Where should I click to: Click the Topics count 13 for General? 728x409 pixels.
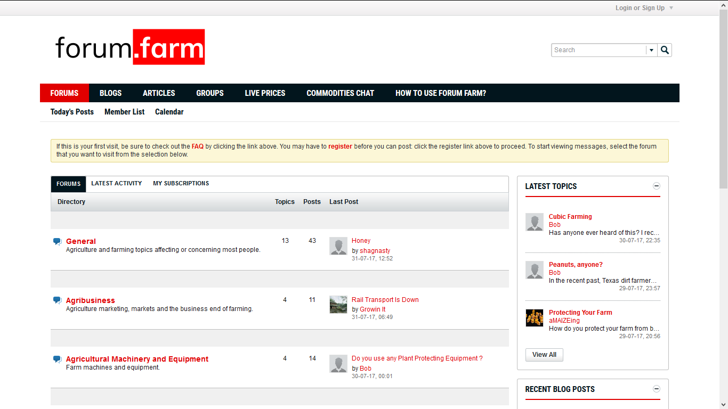pos(285,241)
